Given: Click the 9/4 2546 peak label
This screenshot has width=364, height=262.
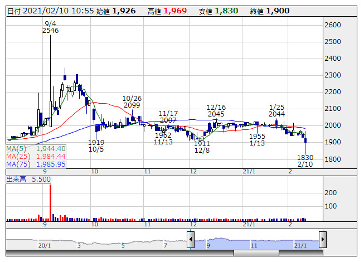Looking at the screenshot, I should coord(51,27).
